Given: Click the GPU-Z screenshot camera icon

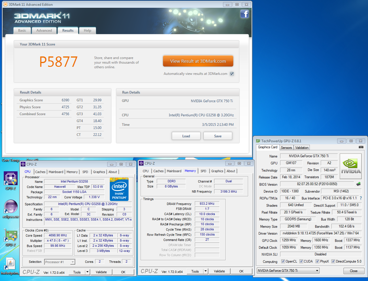Looking at the screenshot, I should tap(361, 147).
